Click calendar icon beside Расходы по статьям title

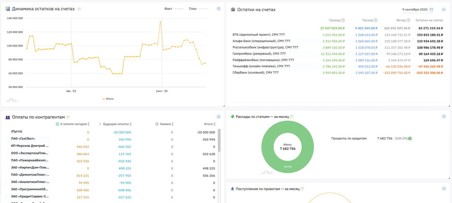coord(292,117)
